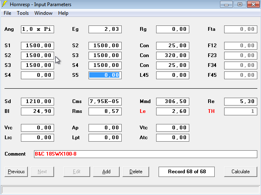Click the highlighted S5 field

pos(105,75)
